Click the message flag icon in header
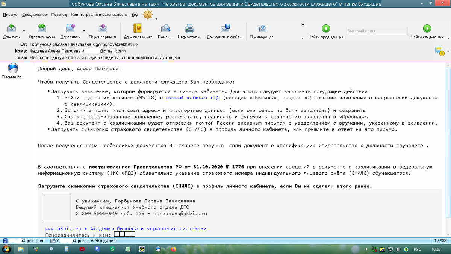This screenshot has height=254, width=451. (439, 51)
